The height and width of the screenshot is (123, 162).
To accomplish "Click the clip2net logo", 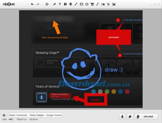I will [x=9, y=4].
